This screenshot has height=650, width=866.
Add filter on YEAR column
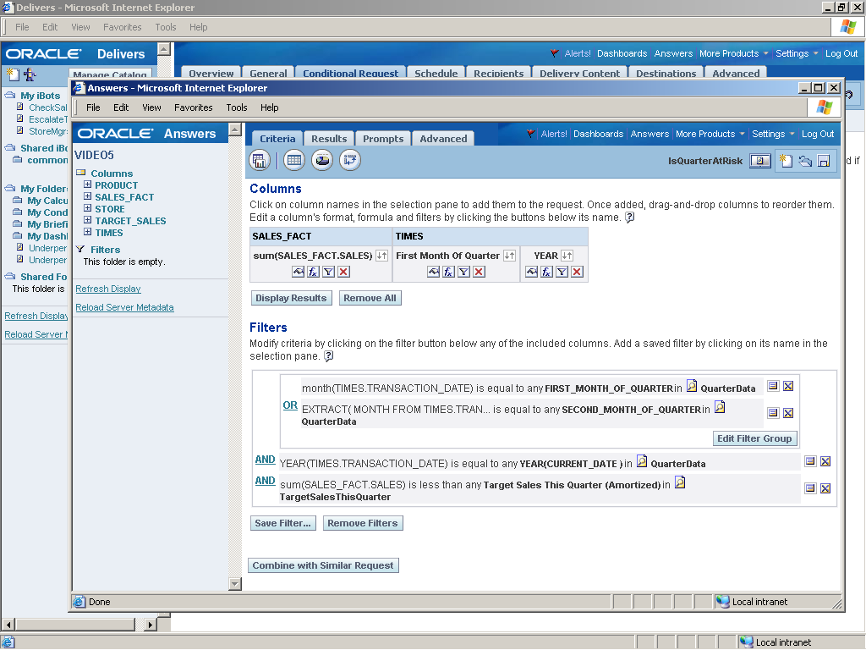tap(562, 272)
